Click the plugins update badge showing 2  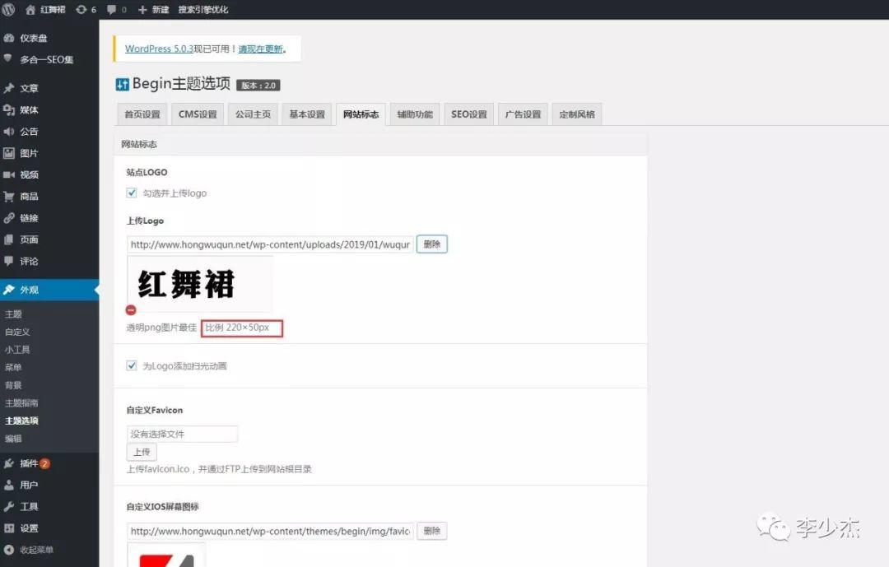pyautogui.click(x=44, y=463)
